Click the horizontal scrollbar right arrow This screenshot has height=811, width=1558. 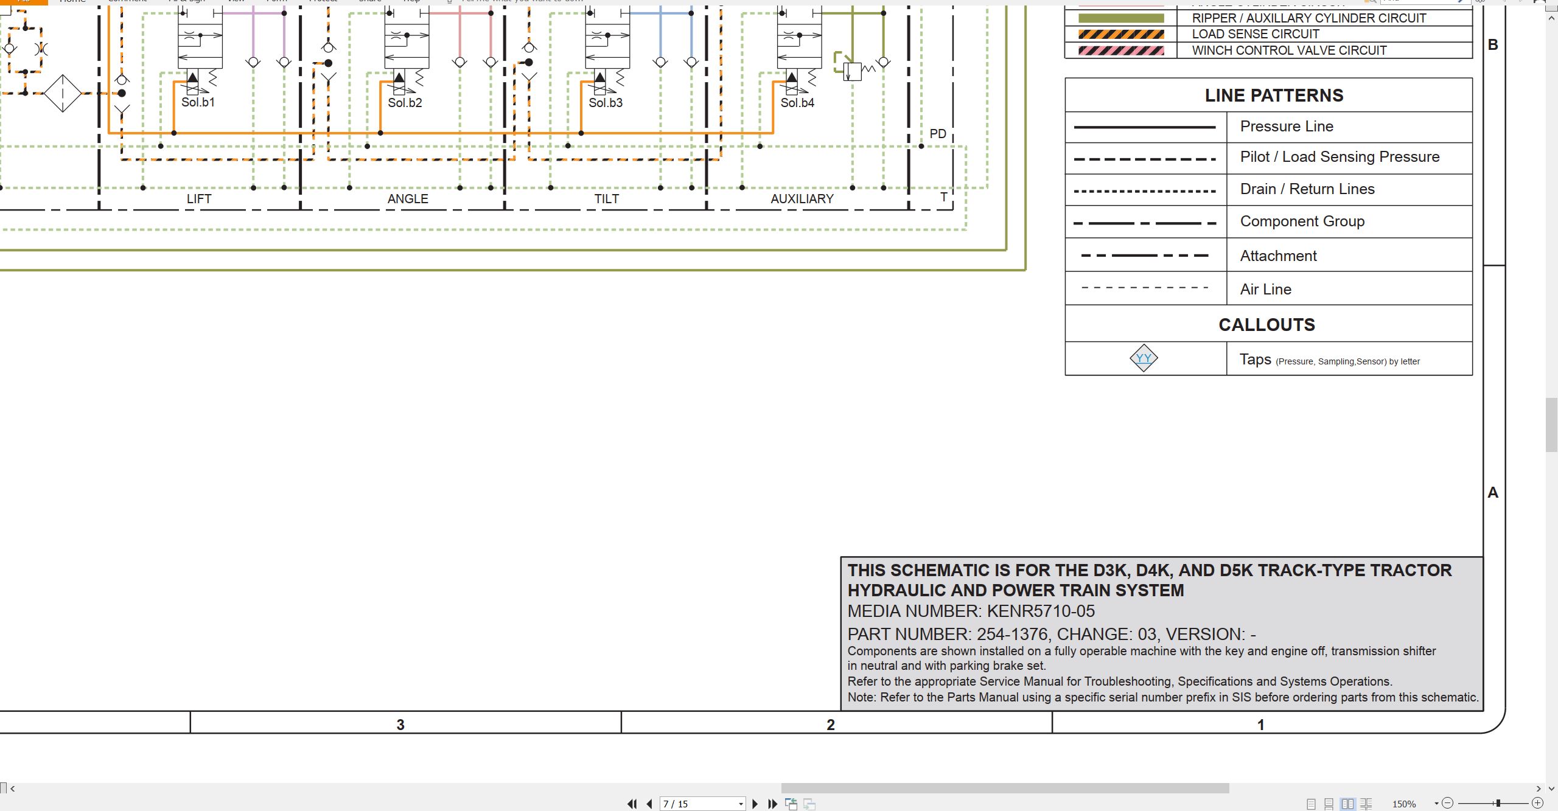tap(1539, 788)
